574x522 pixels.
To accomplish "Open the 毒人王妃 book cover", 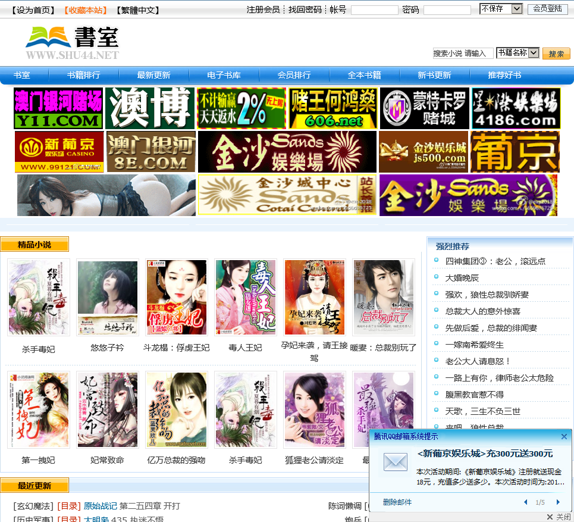I will pyautogui.click(x=246, y=298).
